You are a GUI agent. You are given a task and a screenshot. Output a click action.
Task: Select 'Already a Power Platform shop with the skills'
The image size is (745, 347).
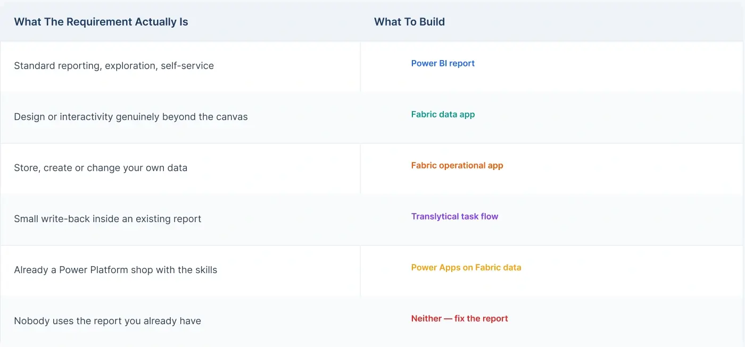pyautogui.click(x=115, y=270)
